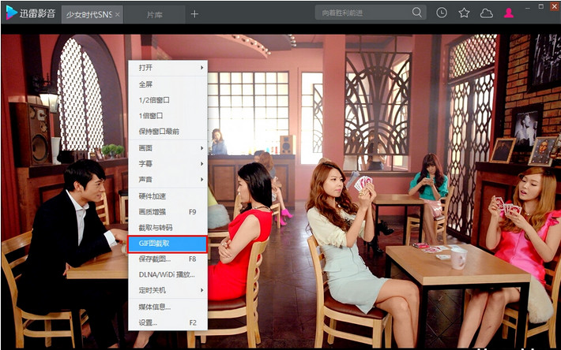Open 媒体信息 menu entry
This screenshot has width=561, height=350.
click(168, 307)
